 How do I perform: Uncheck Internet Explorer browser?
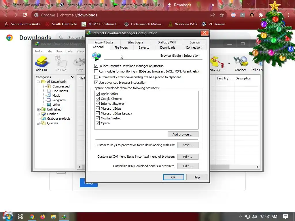click(98, 103)
